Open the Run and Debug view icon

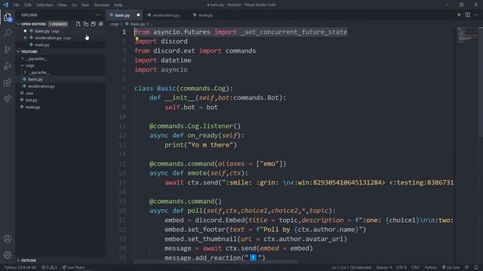8,65
